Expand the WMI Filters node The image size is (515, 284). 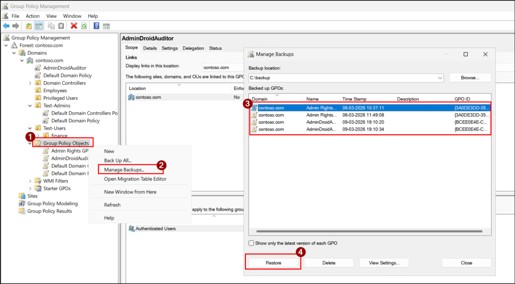(x=30, y=181)
